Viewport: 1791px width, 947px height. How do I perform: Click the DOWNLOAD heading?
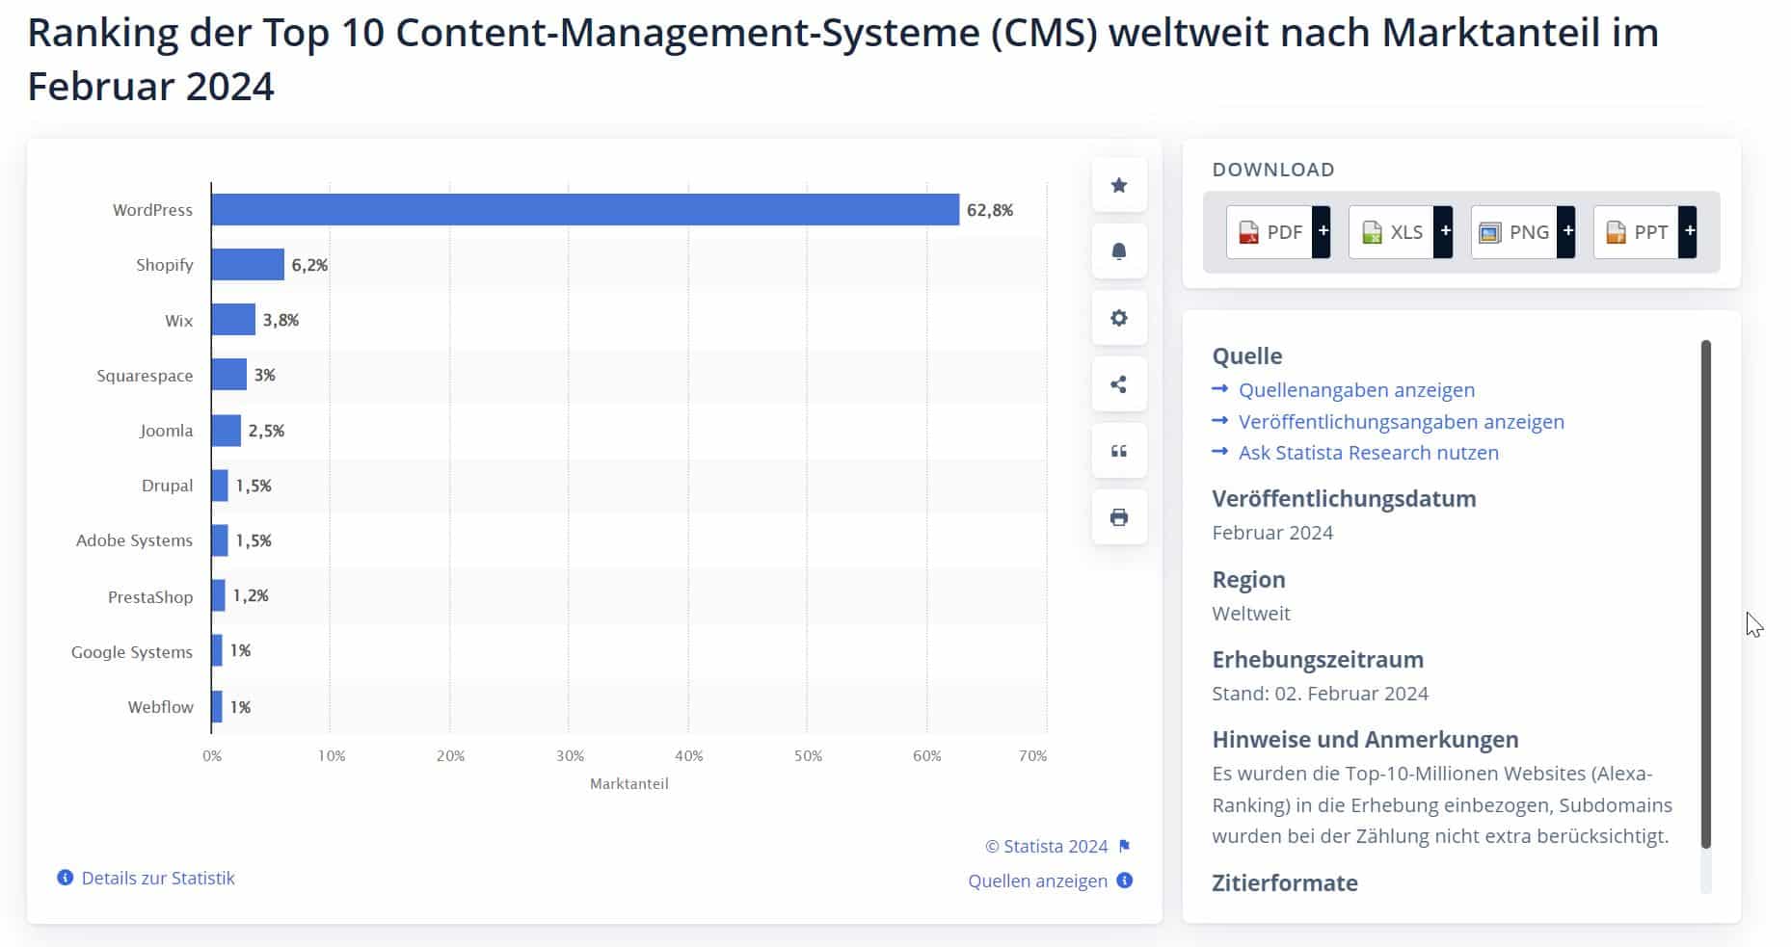click(1273, 170)
